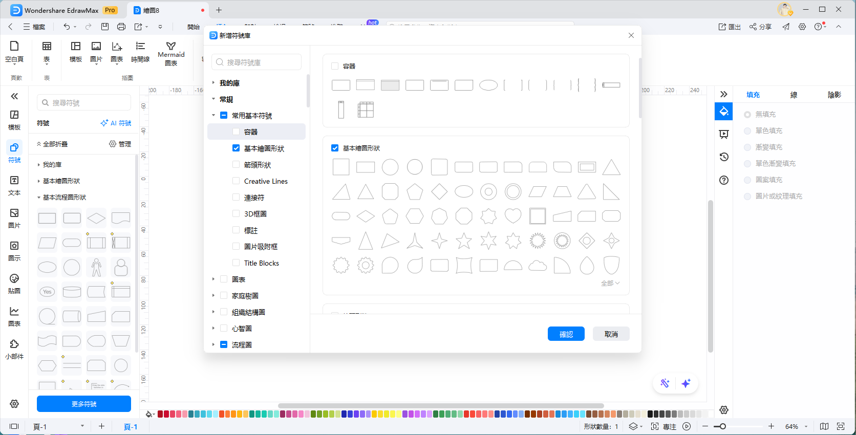
Task: Click the 時間線 timeline icon
Action: (x=140, y=52)
